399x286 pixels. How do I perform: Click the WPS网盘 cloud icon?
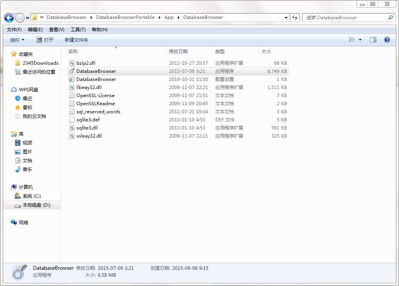point(14,90)
